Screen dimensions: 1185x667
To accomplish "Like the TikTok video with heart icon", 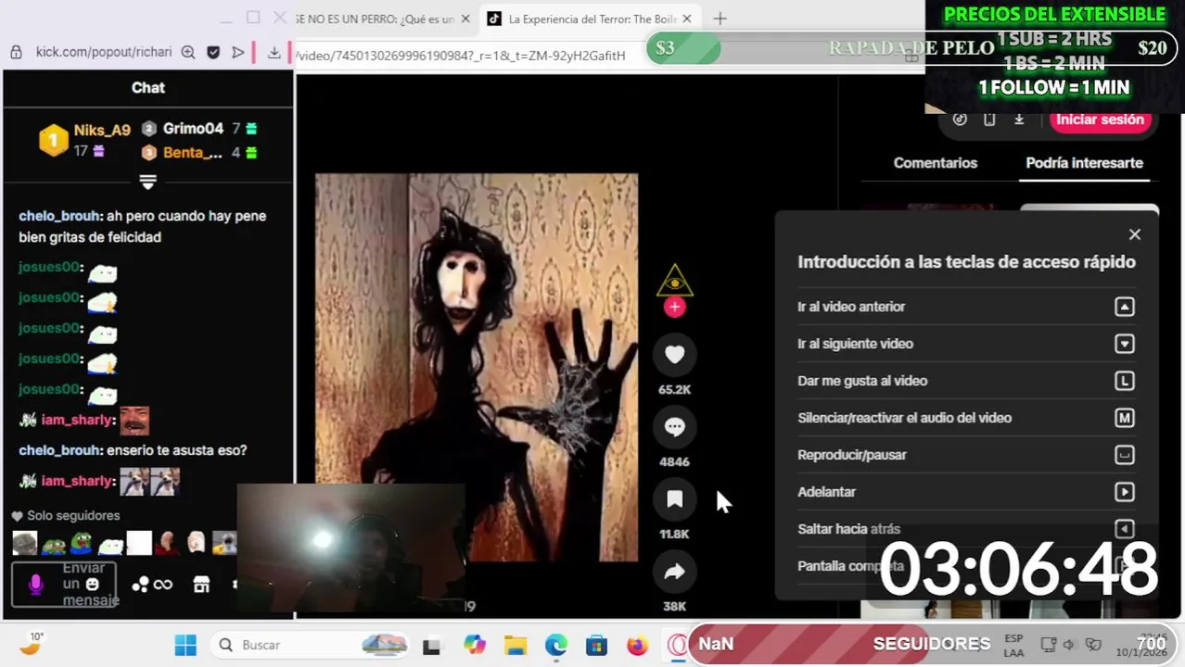I will coord(674,355).
